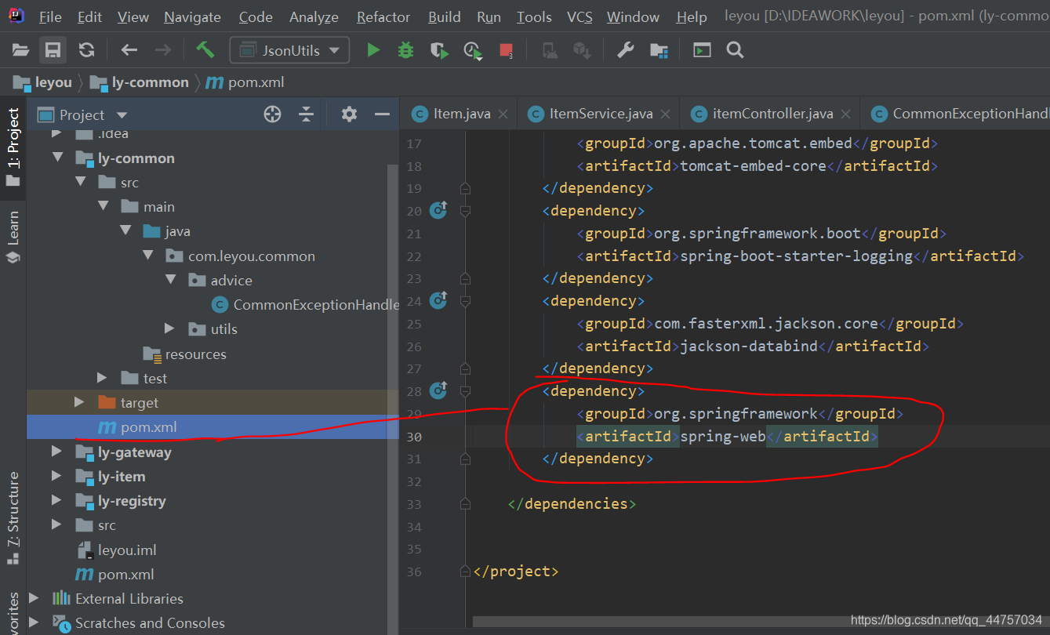Toggle the Z: Structure tool window
This screenshot has width=1050, height=635.
click(13, 518)
